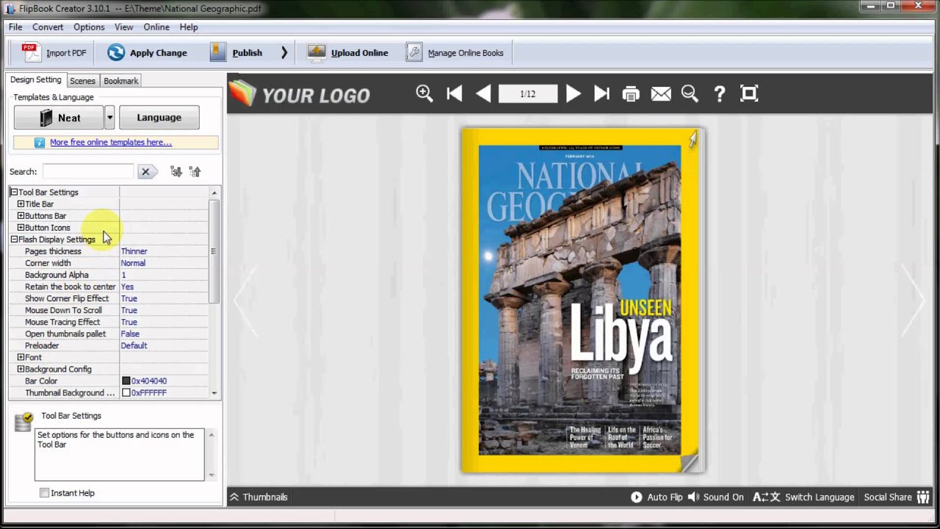Go to the next page arrow
940x529 pixels.
point(573,93)
